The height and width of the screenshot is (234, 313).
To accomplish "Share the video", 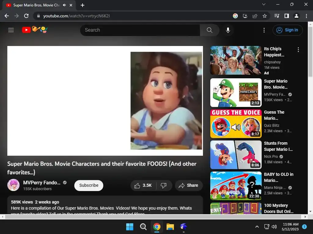I will 189,186.
